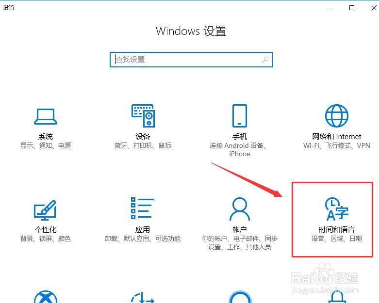Click the 手机 category label
The image size is (379, 303).
point(240,137)
